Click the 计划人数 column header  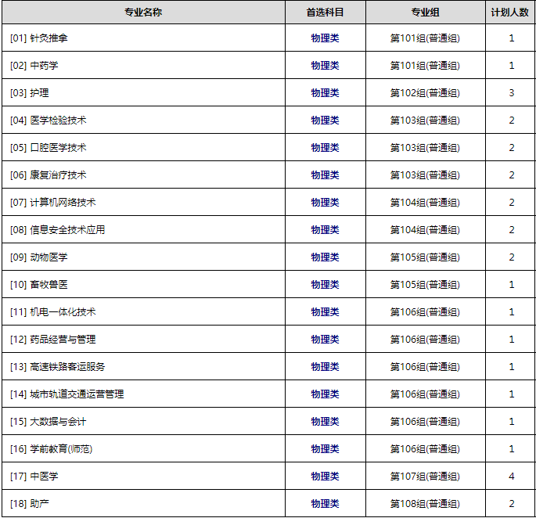(x=509, y=13)
